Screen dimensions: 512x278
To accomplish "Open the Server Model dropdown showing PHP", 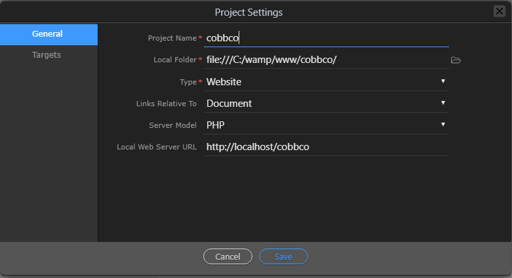I will (326, 125).
